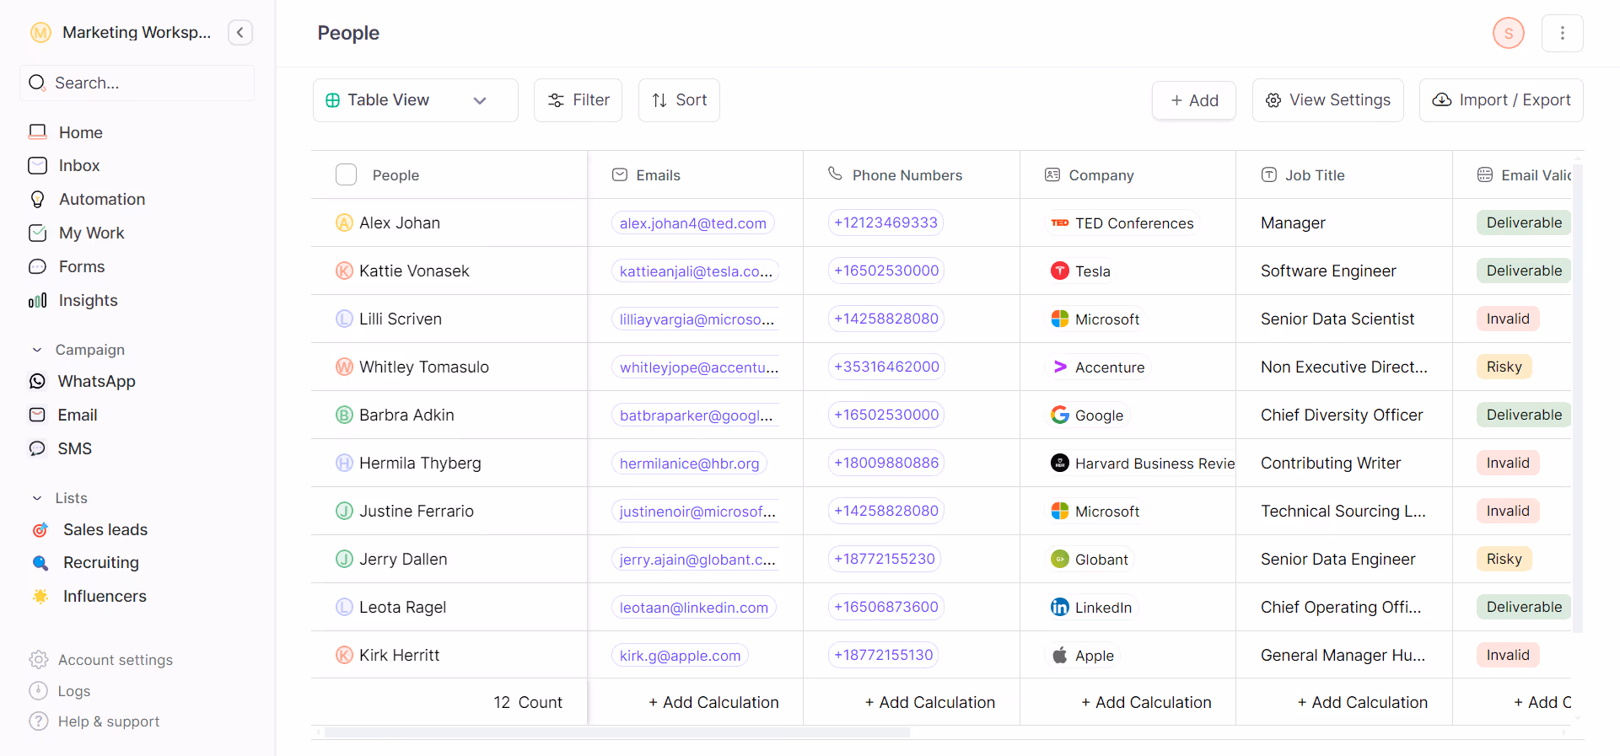
Task: Collapse the Lists section
Action: click(37, 498)
